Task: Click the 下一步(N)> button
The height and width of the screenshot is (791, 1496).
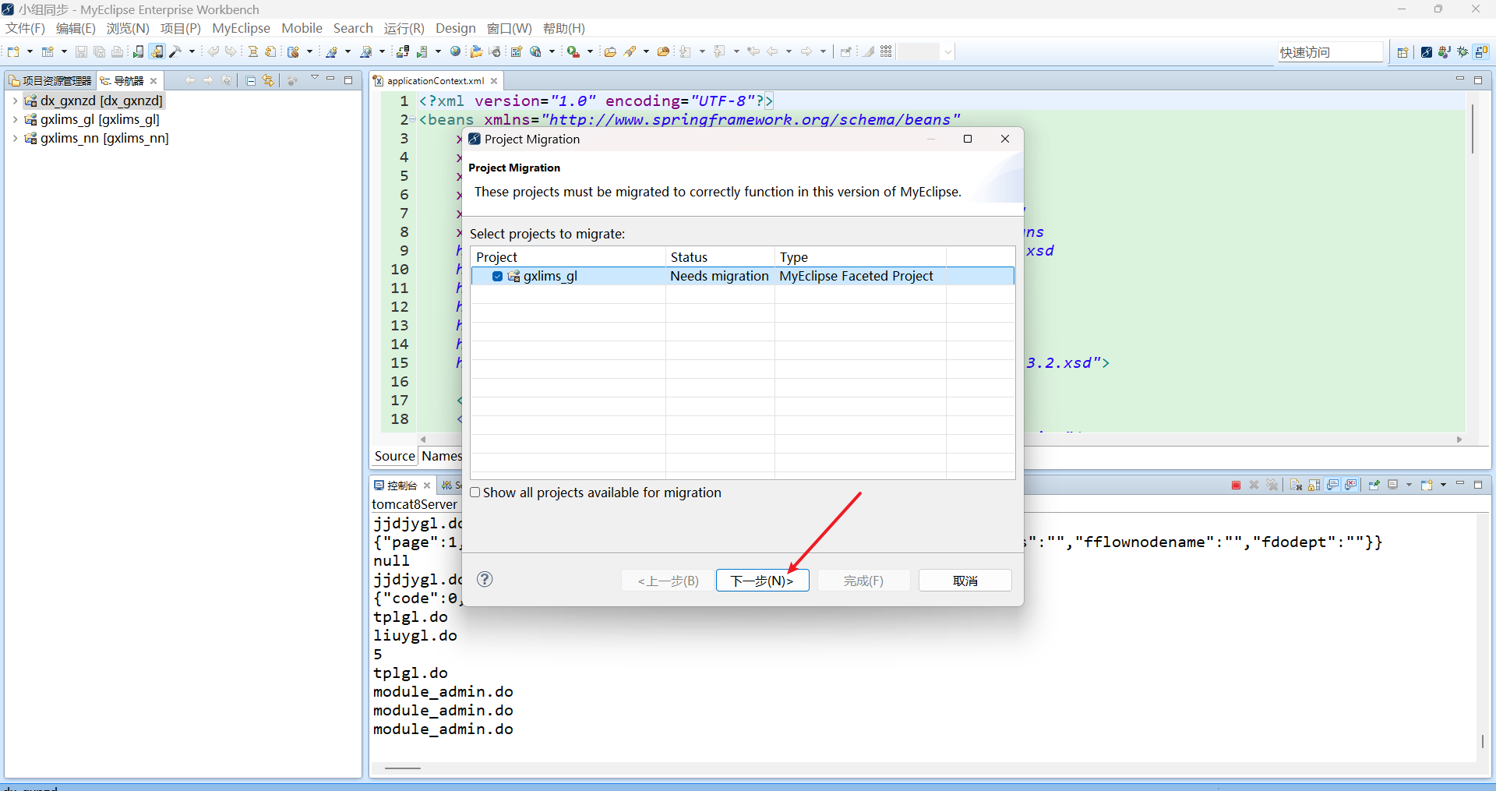Action: [x=762, y=581]
